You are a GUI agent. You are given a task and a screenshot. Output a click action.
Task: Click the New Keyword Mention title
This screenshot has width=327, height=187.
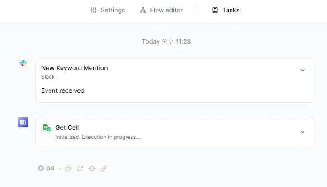74,68
